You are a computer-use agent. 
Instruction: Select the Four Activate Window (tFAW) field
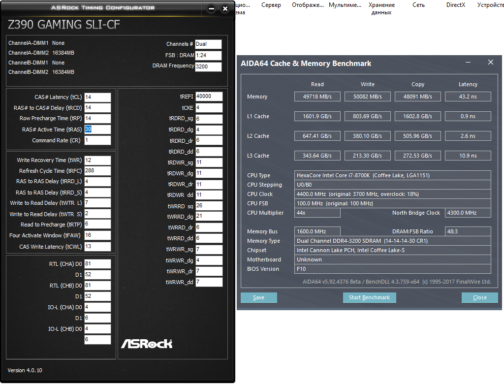pos(98,235)
